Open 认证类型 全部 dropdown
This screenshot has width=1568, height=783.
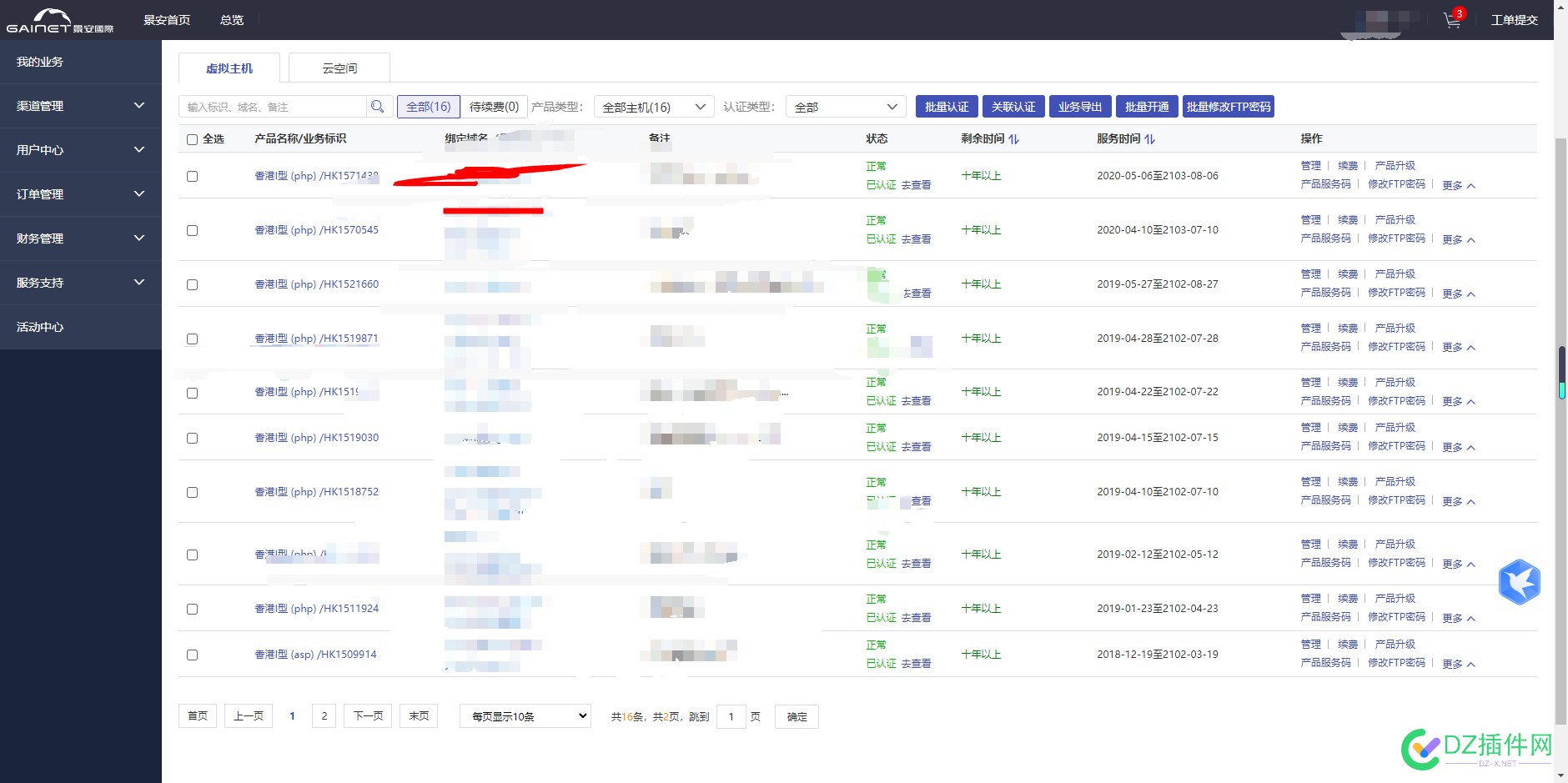[x=846, y=107]
